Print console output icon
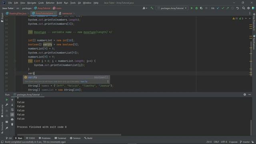Screen dimensions: 256x144 (12, 120)
